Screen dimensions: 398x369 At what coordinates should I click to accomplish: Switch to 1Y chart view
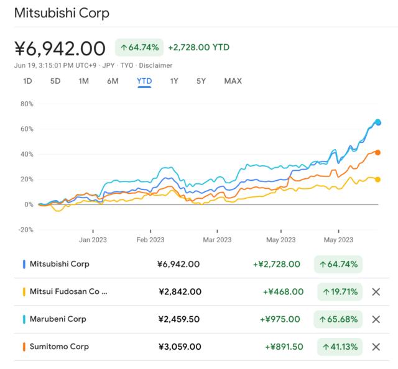[174, 81]
